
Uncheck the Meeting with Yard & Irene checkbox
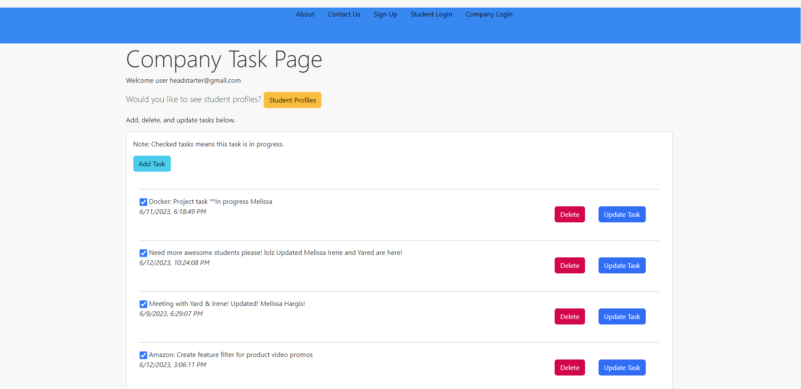point(143,304)
